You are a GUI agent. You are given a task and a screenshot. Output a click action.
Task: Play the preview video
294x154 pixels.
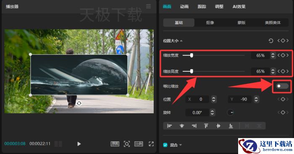tap(79, 144)
